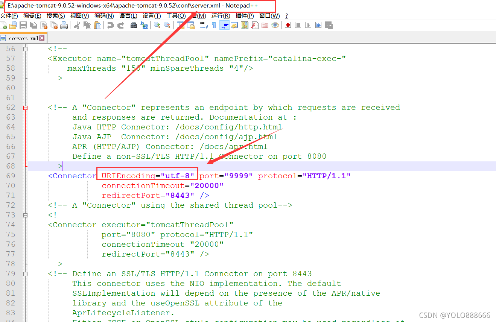The image size is (496, 322).
Task: Click the Paste clipboard icon
Action: click(x=97, y=26)
